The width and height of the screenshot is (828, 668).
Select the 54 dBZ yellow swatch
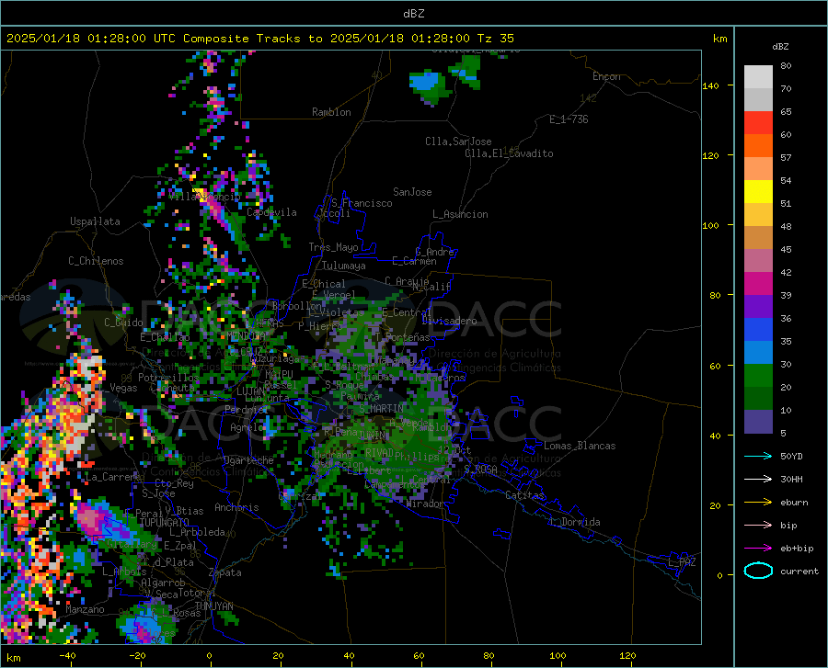(x=758, y=192)
